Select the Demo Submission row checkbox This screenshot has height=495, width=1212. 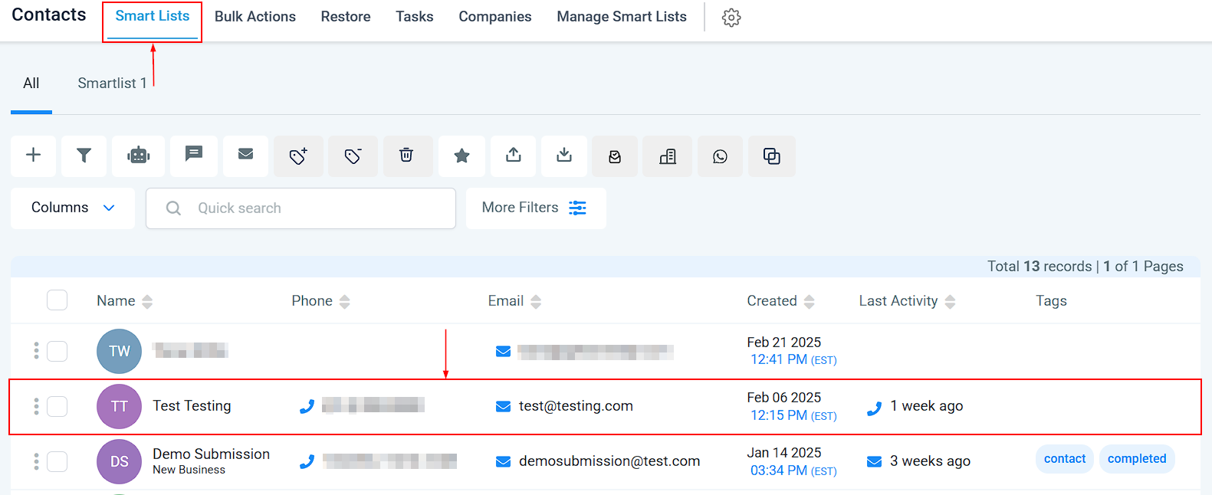[x=57, y=461]
